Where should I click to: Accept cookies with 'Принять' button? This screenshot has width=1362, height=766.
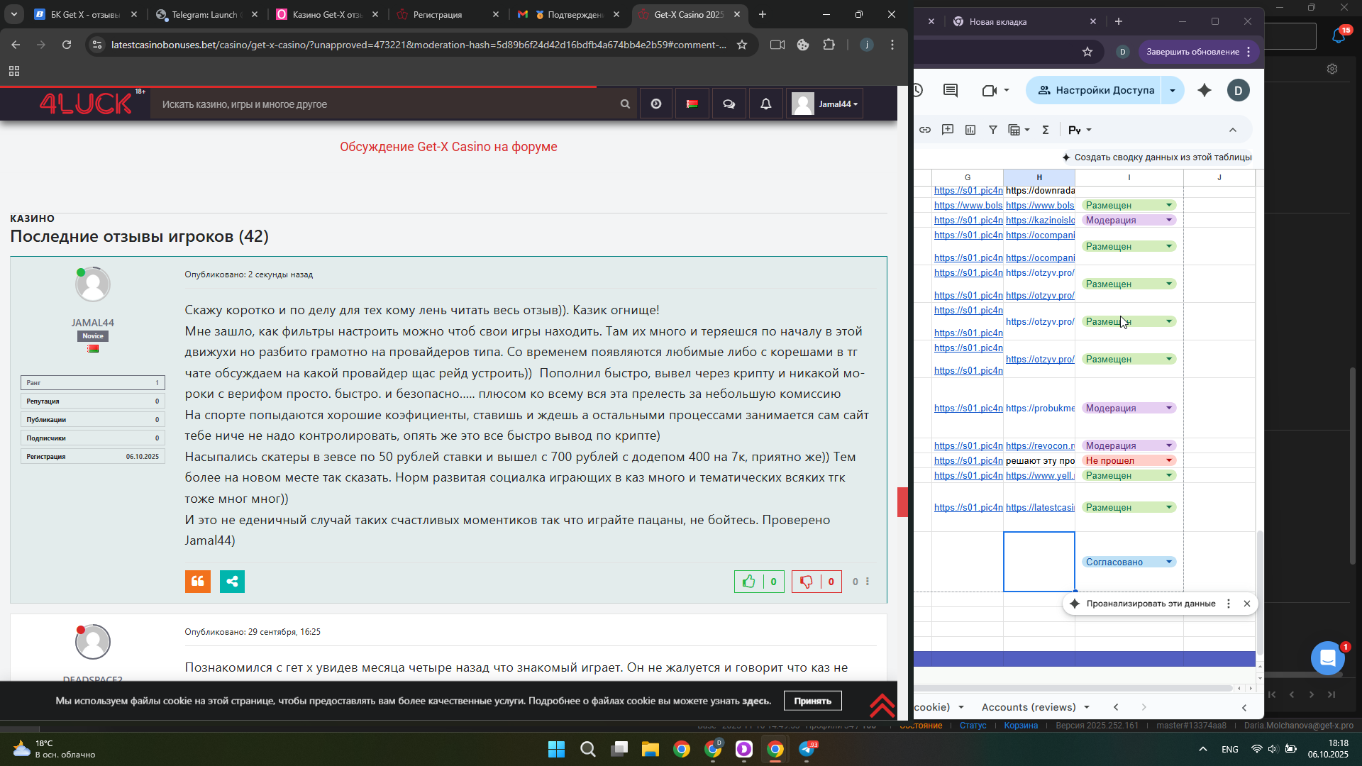[812, 701]
